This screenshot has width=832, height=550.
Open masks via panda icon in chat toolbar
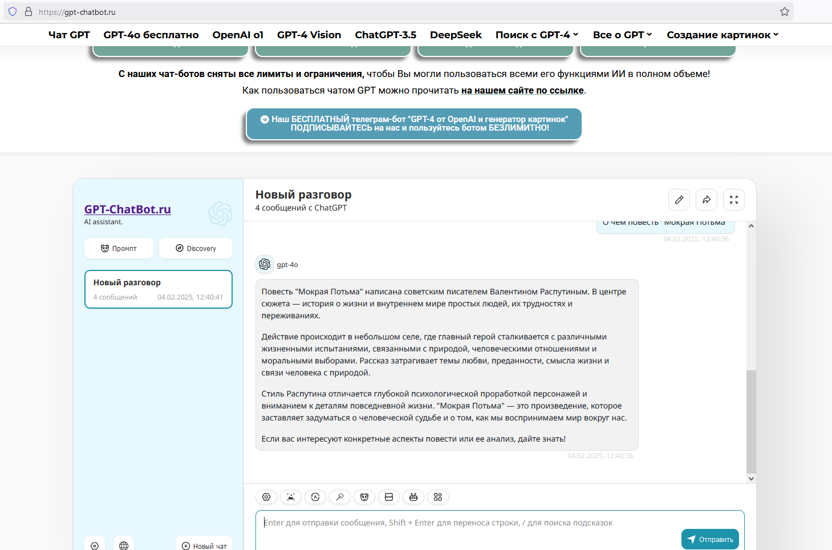[x=364, y=497]
